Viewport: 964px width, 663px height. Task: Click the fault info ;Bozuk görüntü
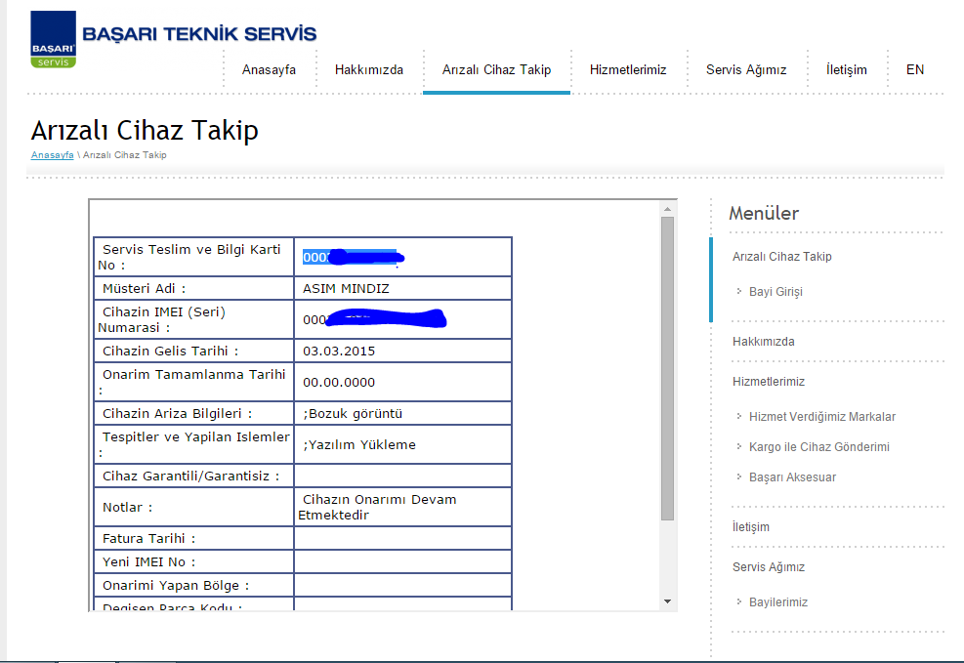pos(353,414)
